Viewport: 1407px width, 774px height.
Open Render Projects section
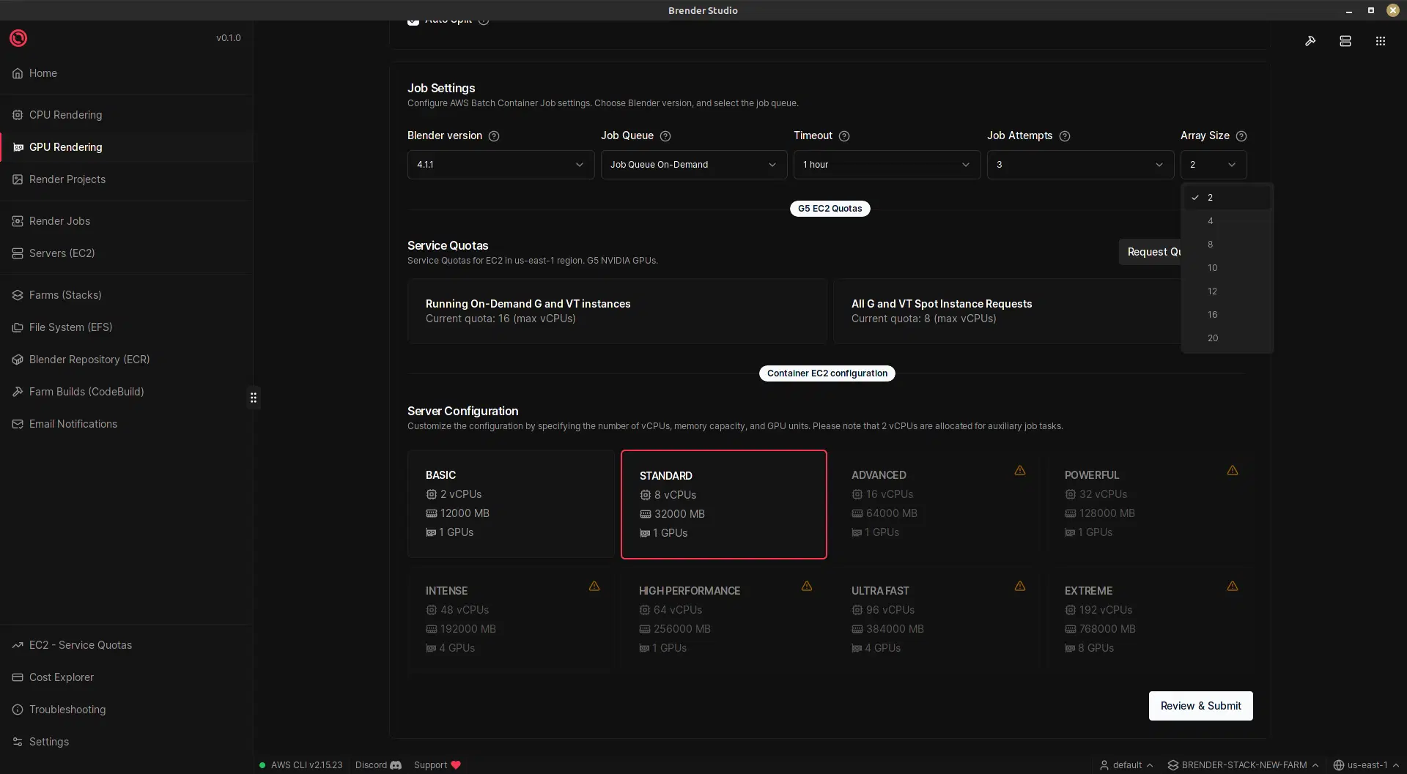tap(67, 179)
